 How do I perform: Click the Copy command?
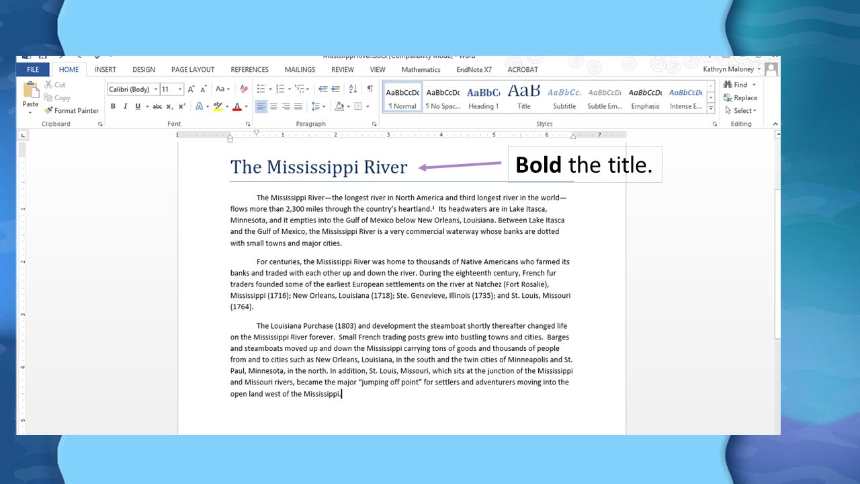click(x=57, y=97)
